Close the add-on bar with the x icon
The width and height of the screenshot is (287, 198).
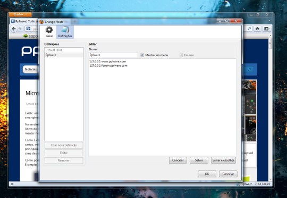point(12,184)
